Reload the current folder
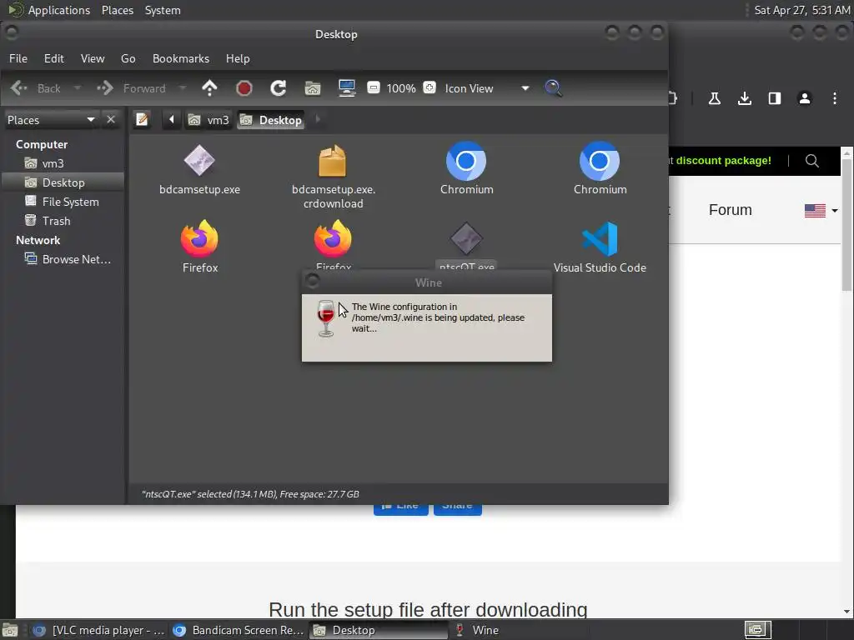Viewport: 854px width, 640px height. point(279,88)
